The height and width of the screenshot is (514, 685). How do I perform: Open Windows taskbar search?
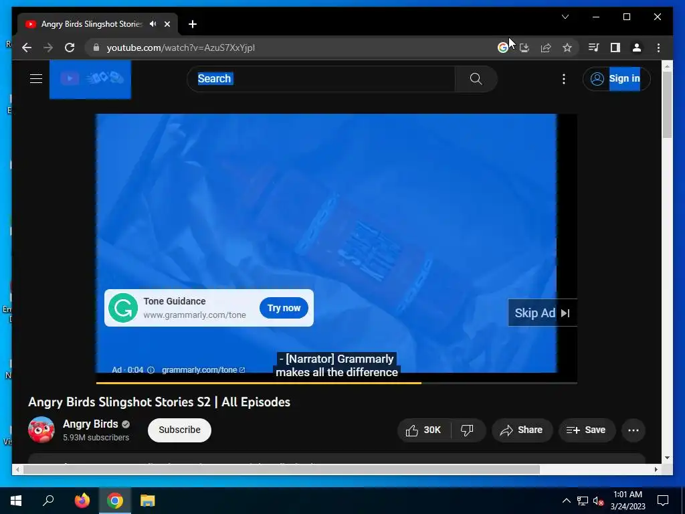[x=48, y=501]
